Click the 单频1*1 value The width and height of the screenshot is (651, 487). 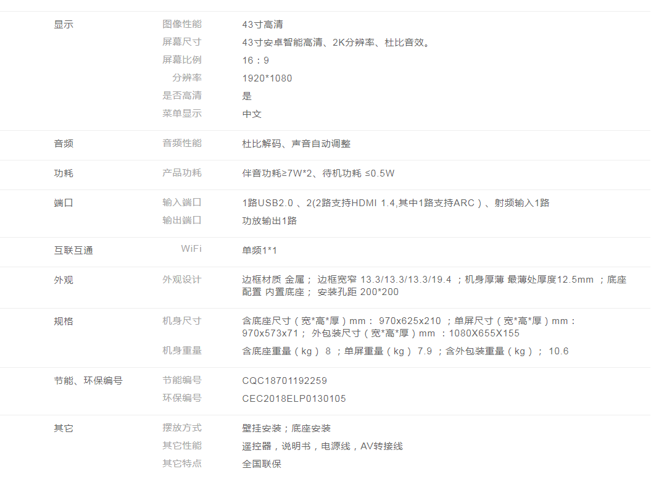click(260, 251)
